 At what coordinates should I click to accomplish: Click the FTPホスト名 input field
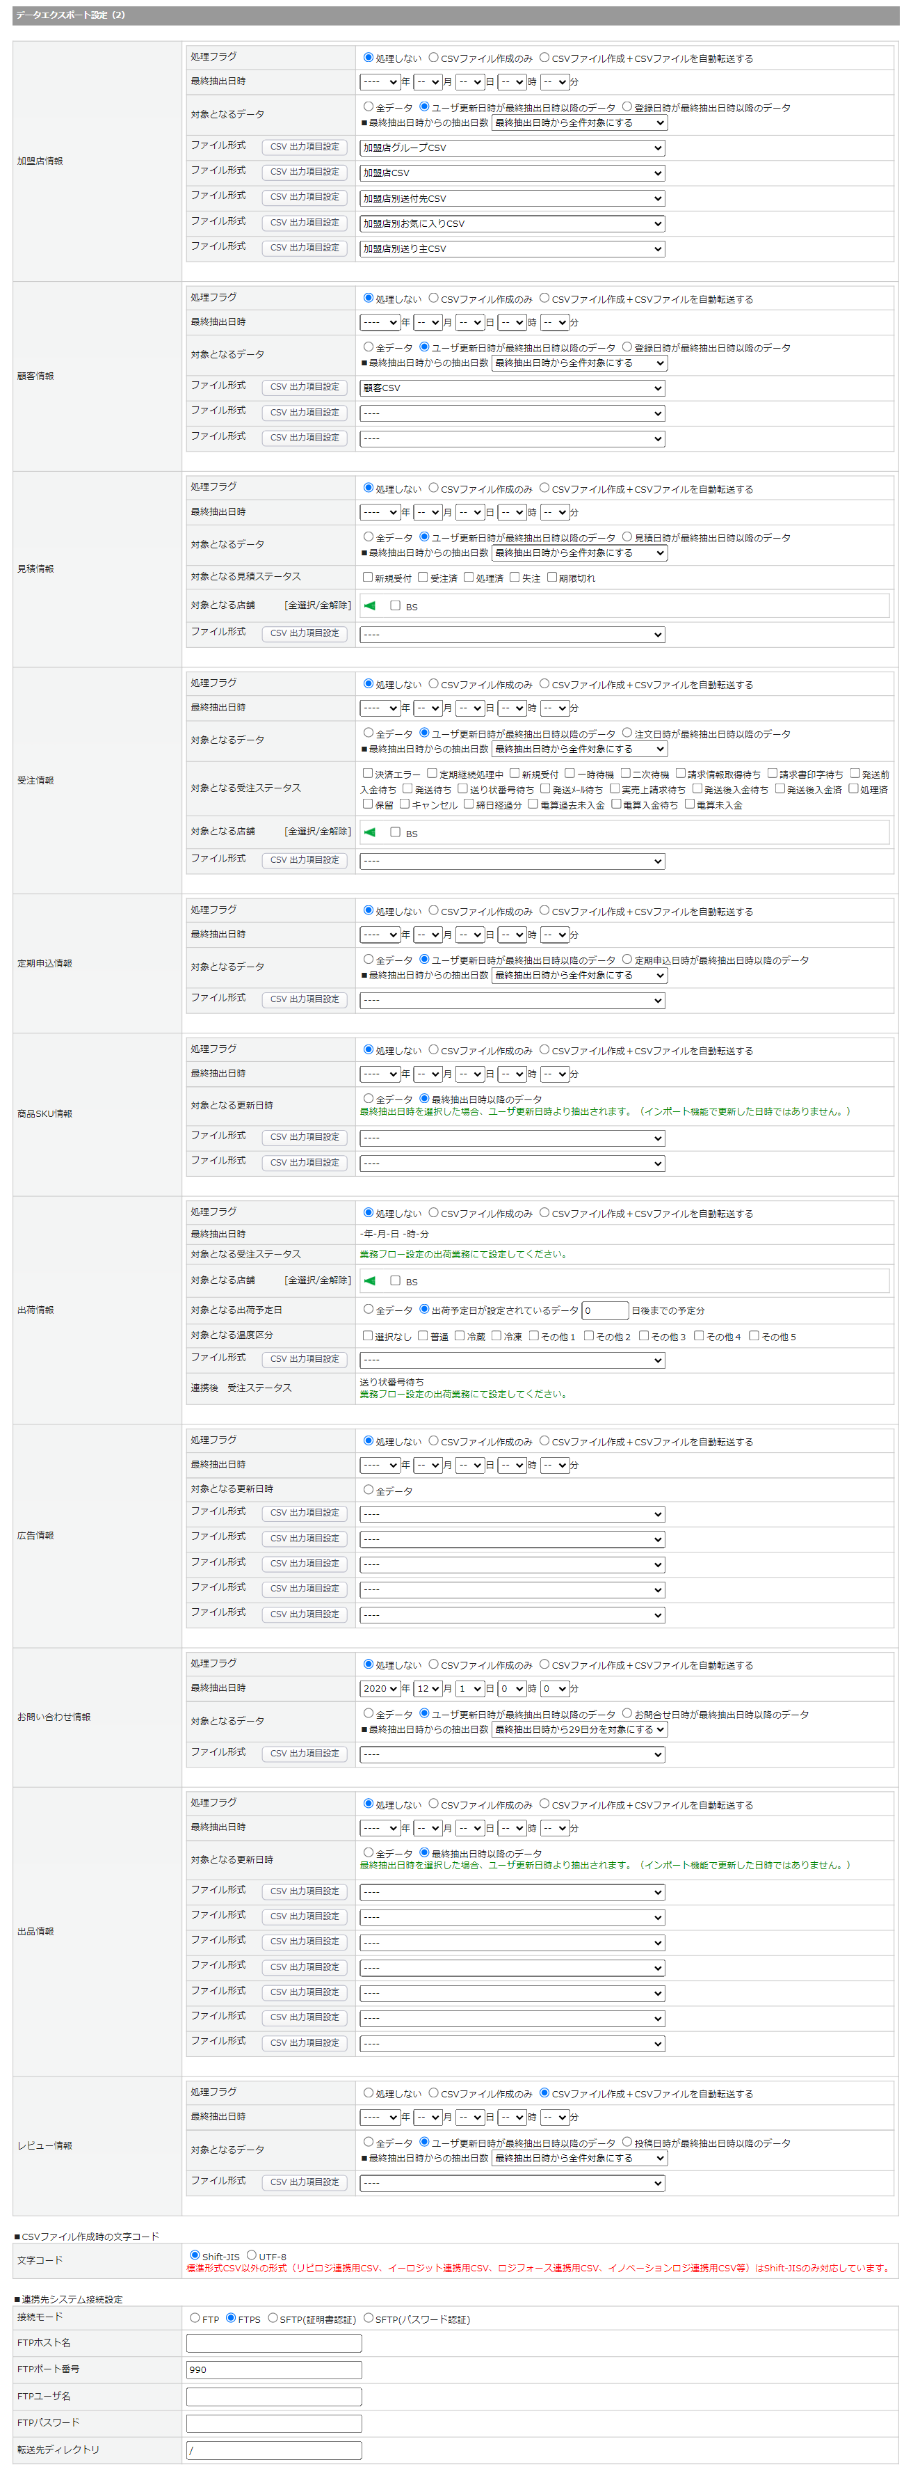(x=274, y=2343)
